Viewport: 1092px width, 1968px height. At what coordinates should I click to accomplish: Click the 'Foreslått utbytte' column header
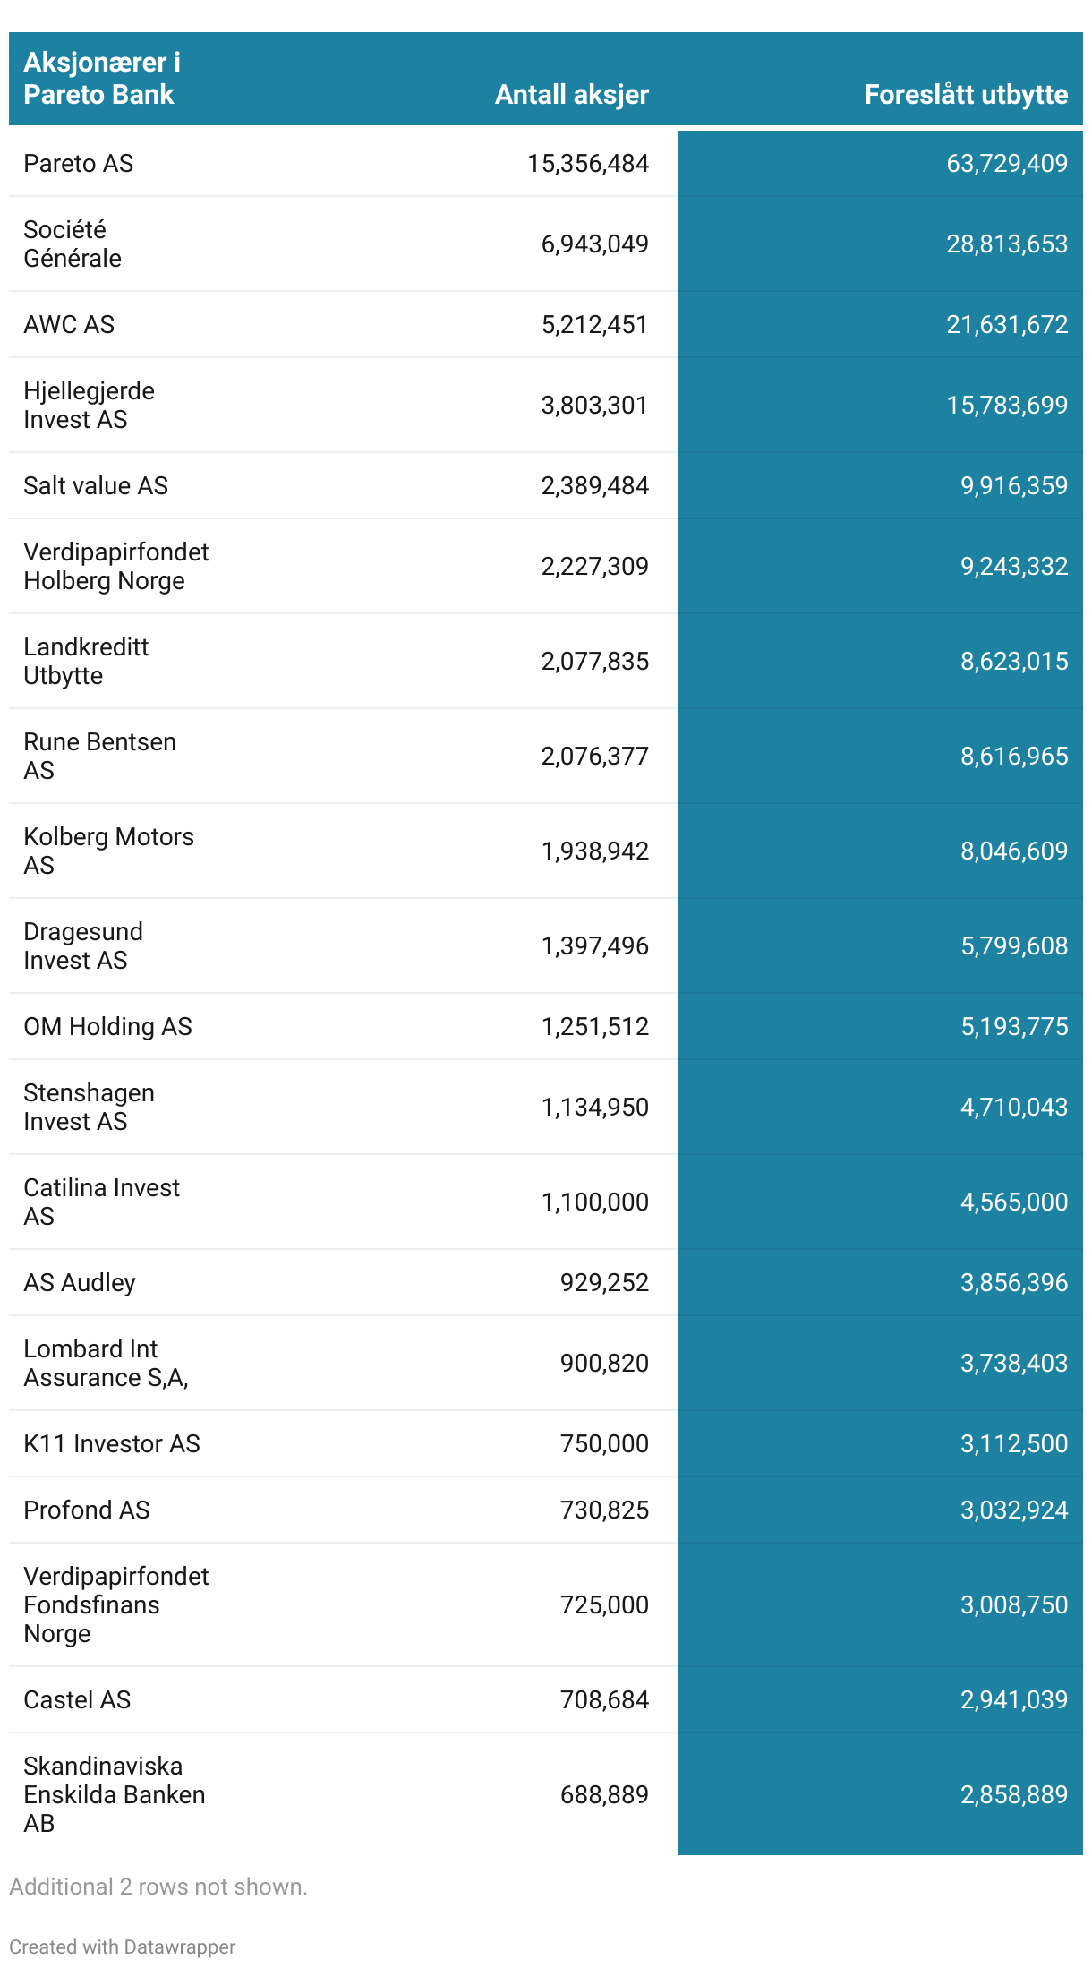point(966,95)
